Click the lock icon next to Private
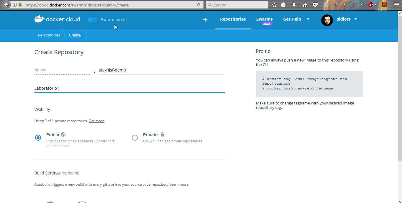This screenshot has height=203, width=402. 162,134
